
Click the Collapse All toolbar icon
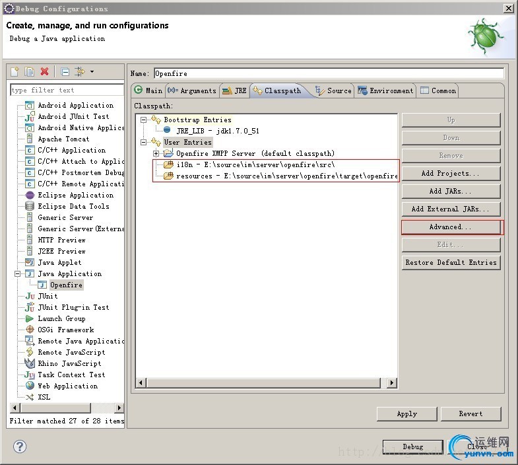[65, 71]
